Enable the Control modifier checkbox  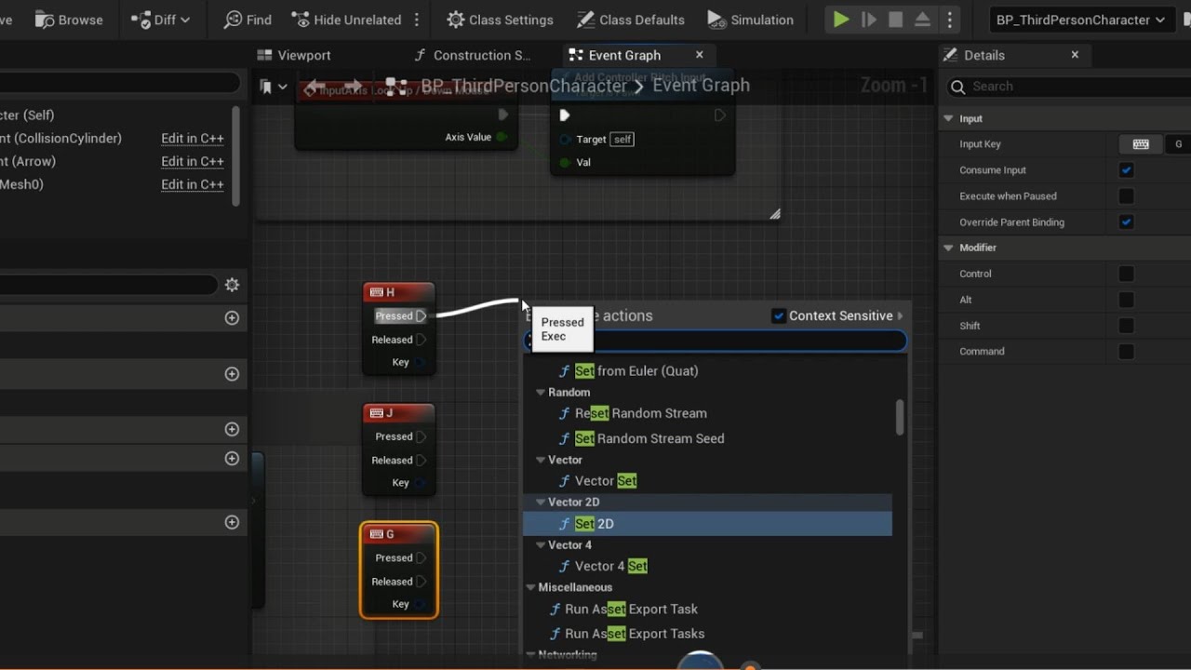(1127, 274)
